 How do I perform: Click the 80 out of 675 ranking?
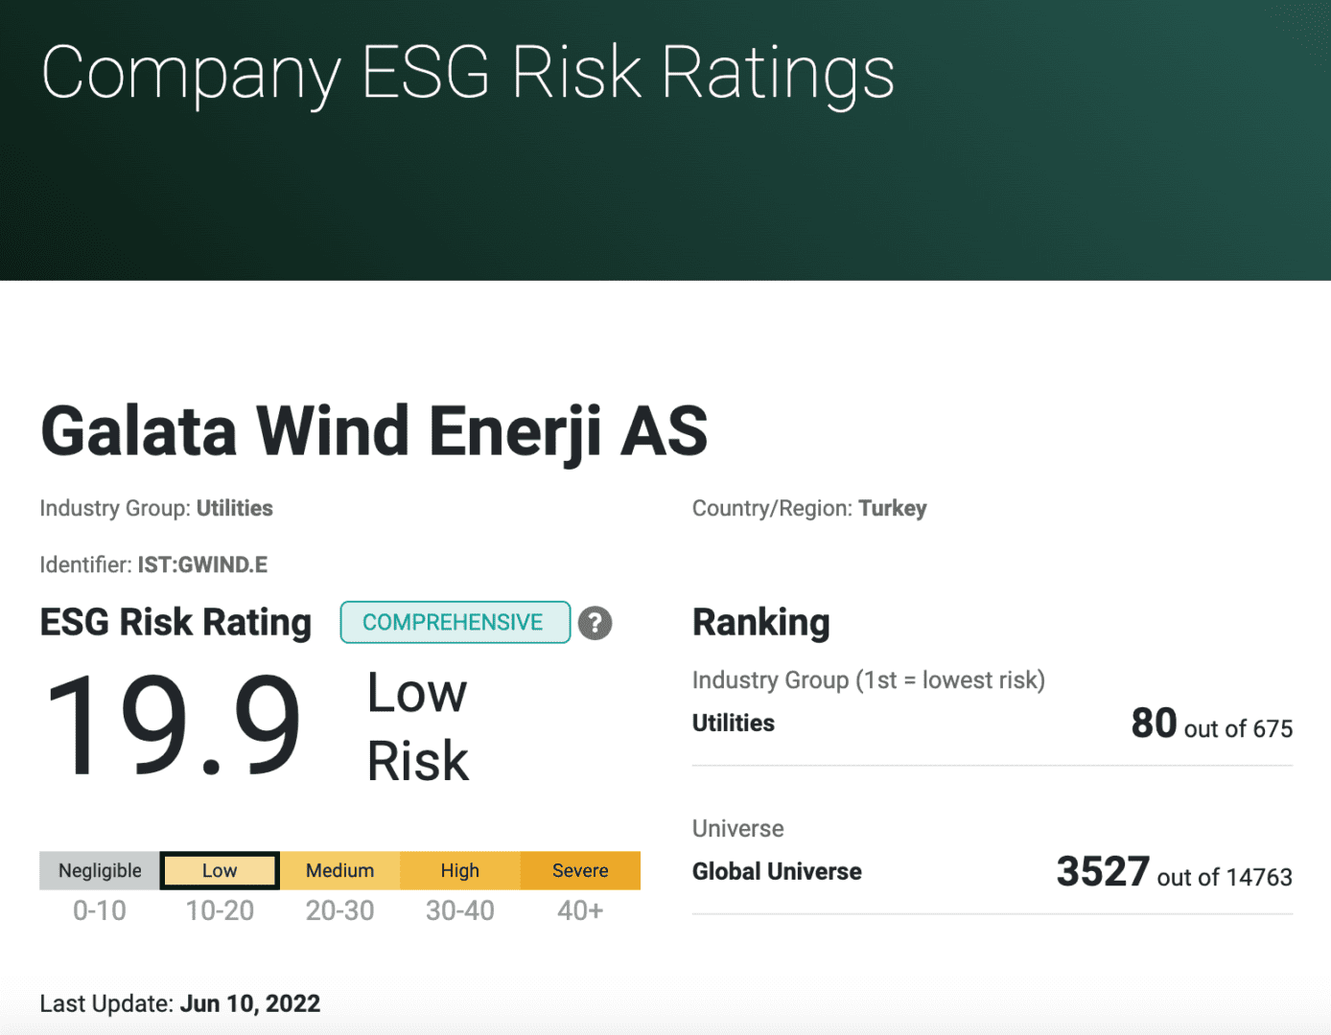click(x=1211, y=724)
